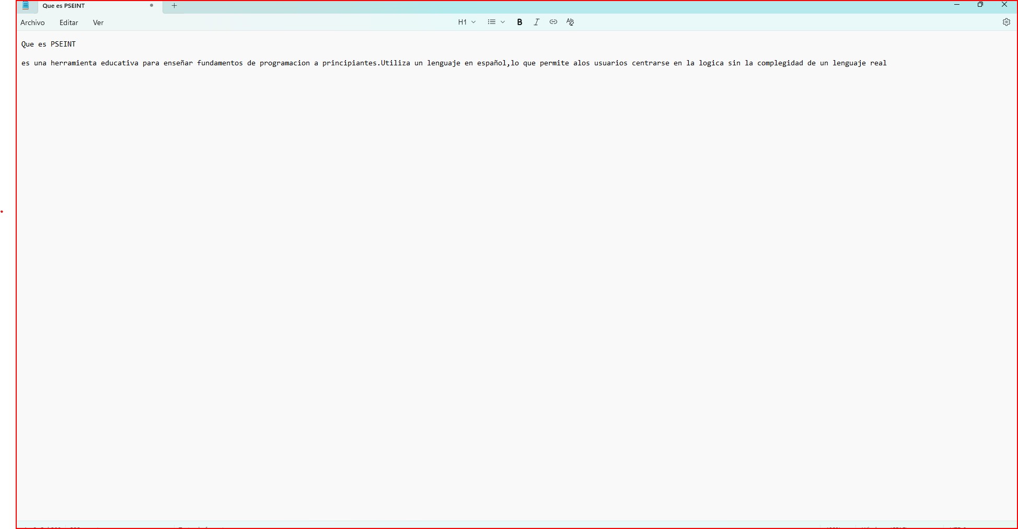Place cursor in the "Que es PSEINT" heading line
The height and width of the screenshot is (529, 1018).
[x=49, y=44]
